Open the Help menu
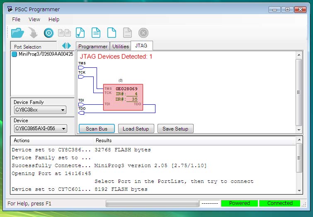 click(54, 20)
